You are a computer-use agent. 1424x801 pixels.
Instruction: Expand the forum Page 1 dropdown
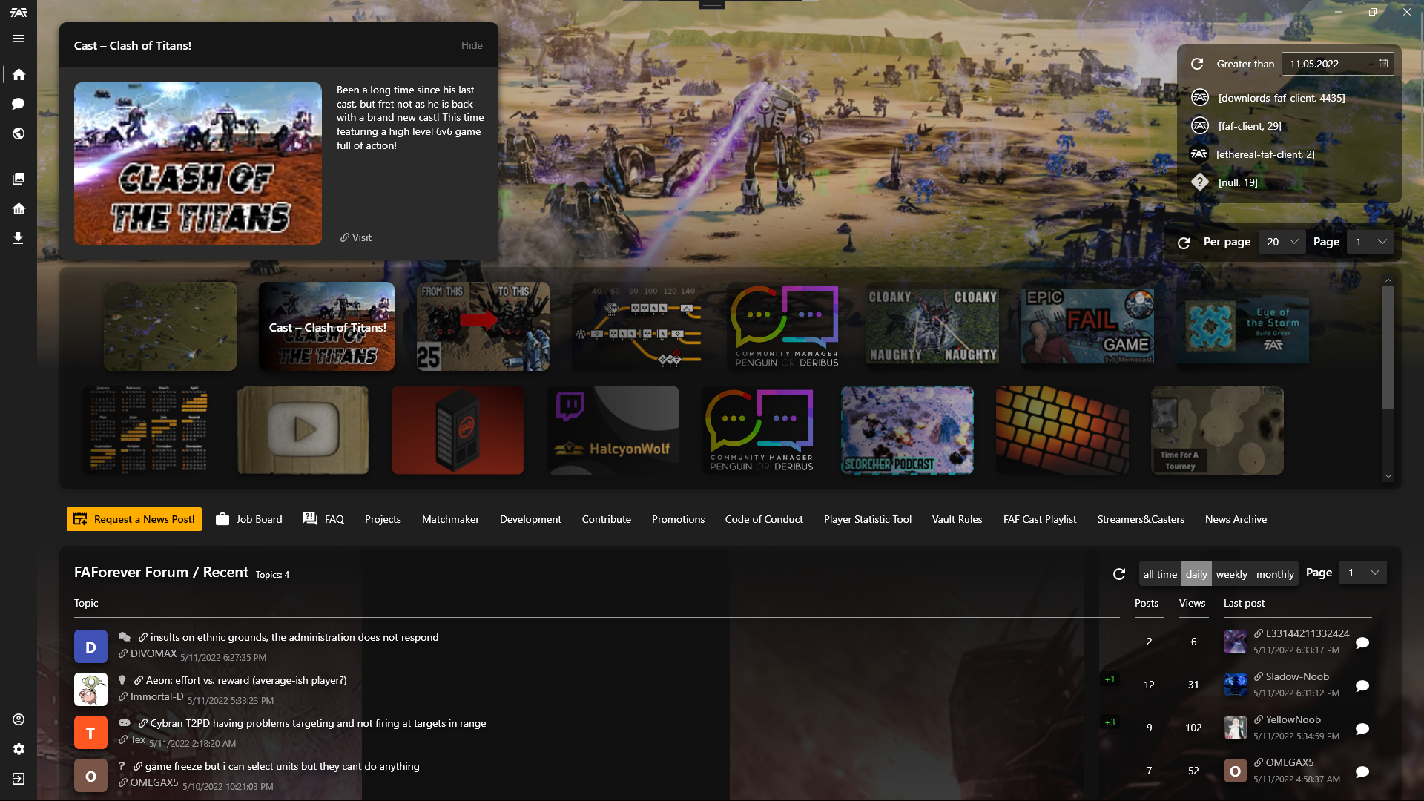coord(1363,573)
